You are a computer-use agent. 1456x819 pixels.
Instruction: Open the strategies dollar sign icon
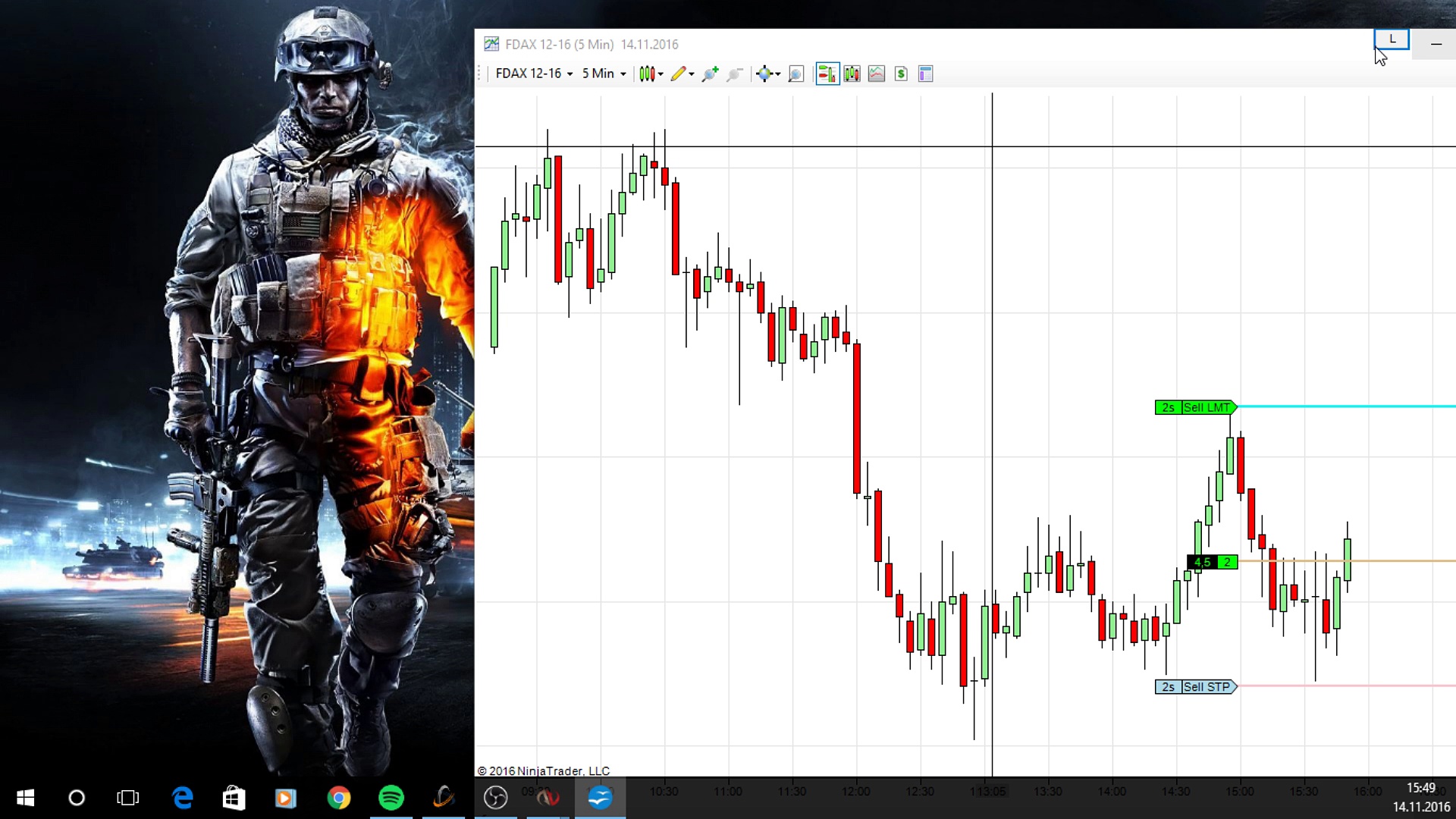(901, 74)
